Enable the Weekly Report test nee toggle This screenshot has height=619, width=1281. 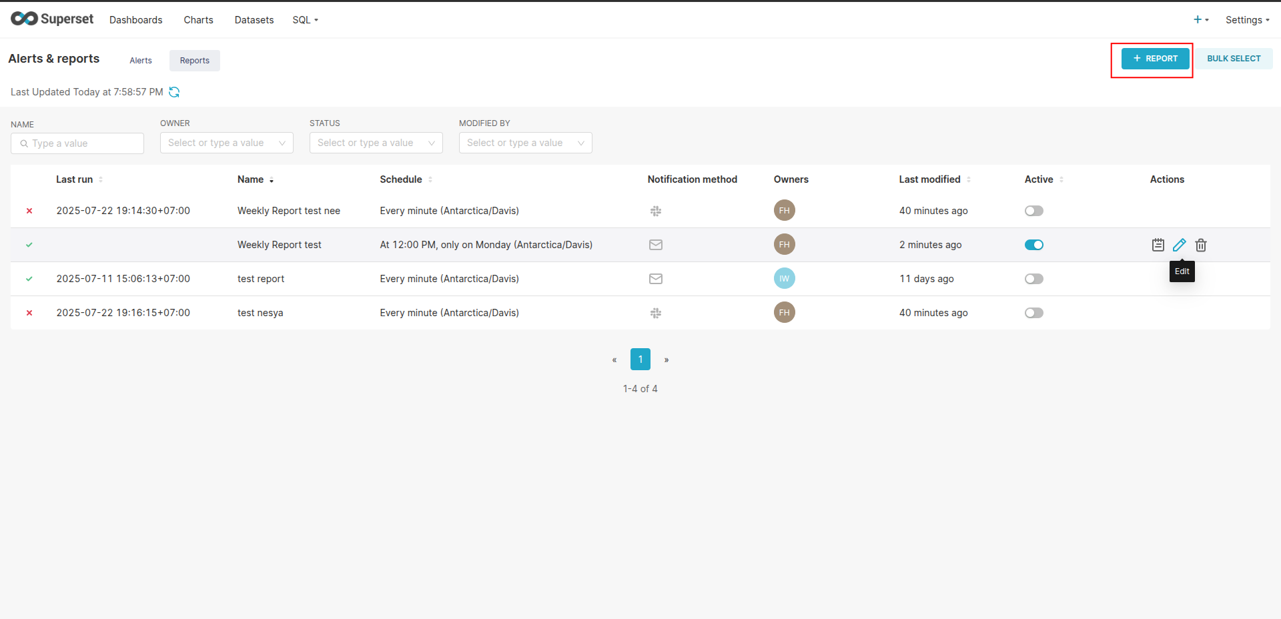pos(1033,211)
